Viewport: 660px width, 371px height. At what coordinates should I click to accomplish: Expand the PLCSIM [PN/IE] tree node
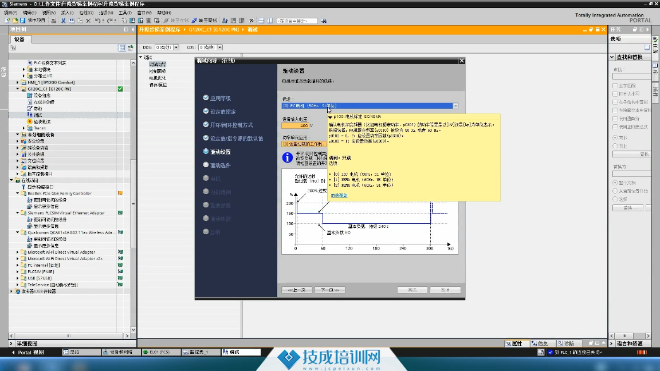click(18, 272)
